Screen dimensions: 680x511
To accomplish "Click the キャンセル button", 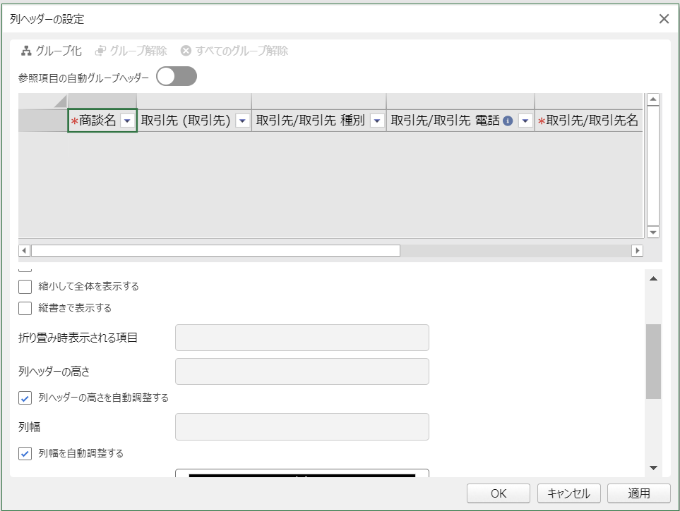I will pos(568,493).
